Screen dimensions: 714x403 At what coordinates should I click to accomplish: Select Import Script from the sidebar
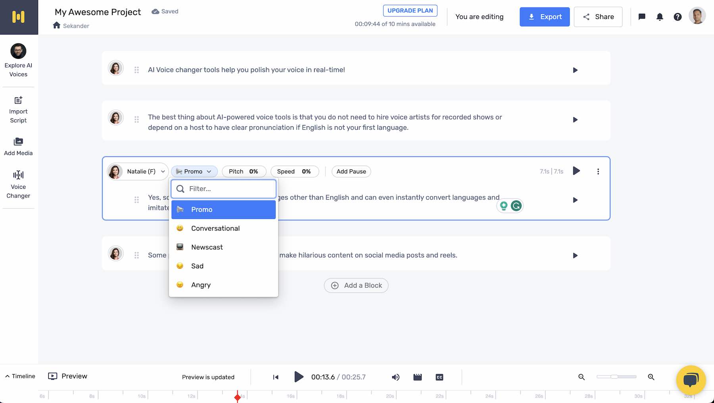pyautogui.click(x=18, y=110)
